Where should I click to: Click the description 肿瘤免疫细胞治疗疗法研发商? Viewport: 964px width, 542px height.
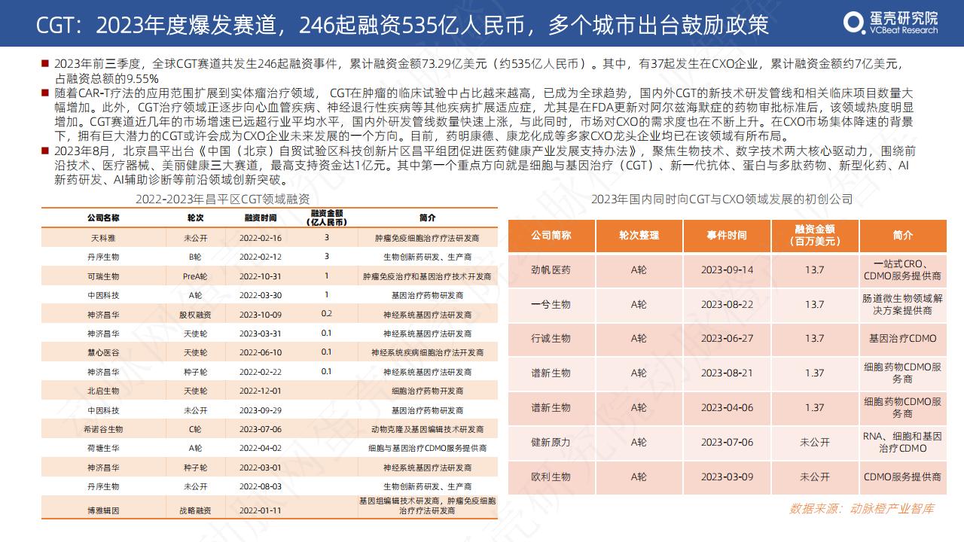tap(427, 238)
